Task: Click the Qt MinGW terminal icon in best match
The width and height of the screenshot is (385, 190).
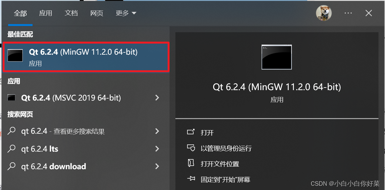Action: (15, 55)
